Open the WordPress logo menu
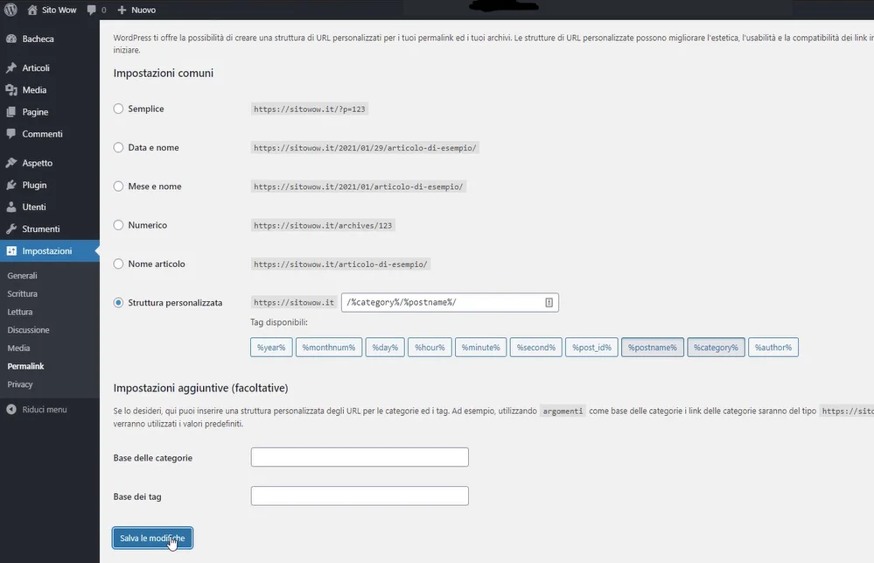Image resolution: width=874 pixels, height=563 pixels. [x=10, y=10]
